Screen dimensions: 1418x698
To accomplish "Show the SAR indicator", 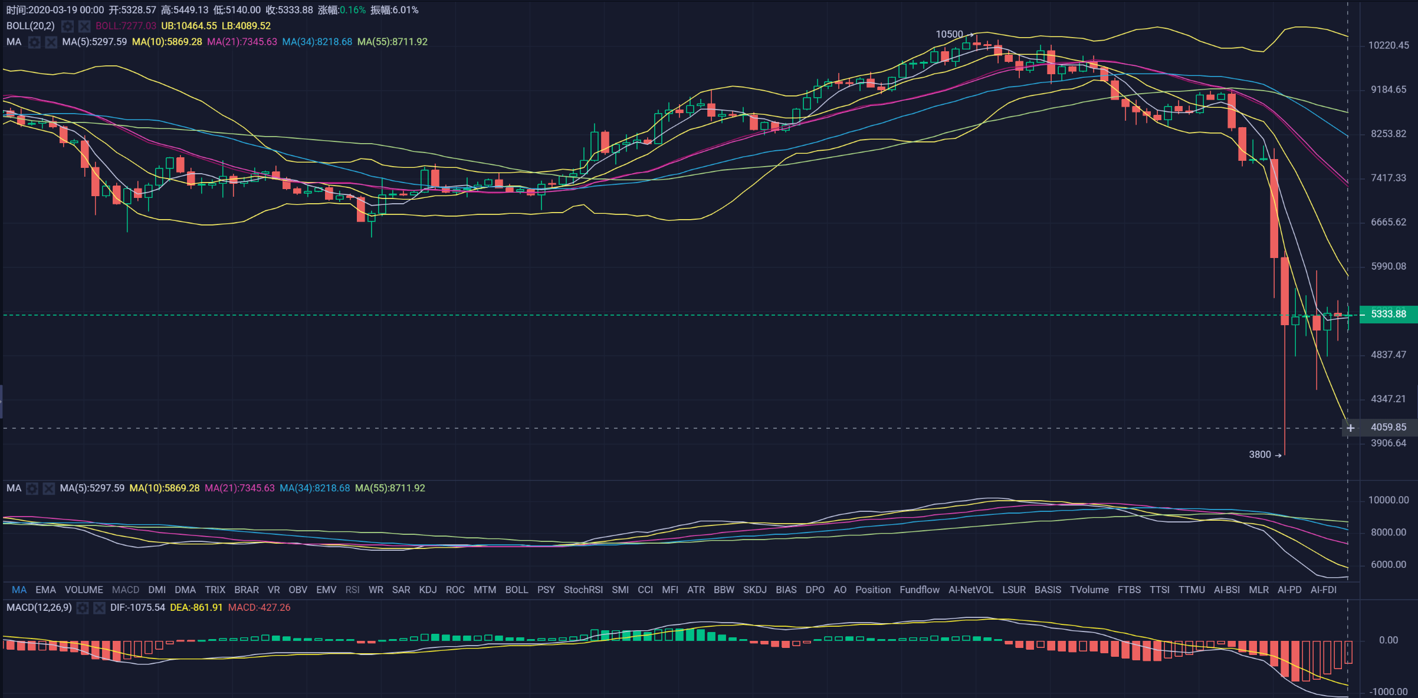I will 401,590.
